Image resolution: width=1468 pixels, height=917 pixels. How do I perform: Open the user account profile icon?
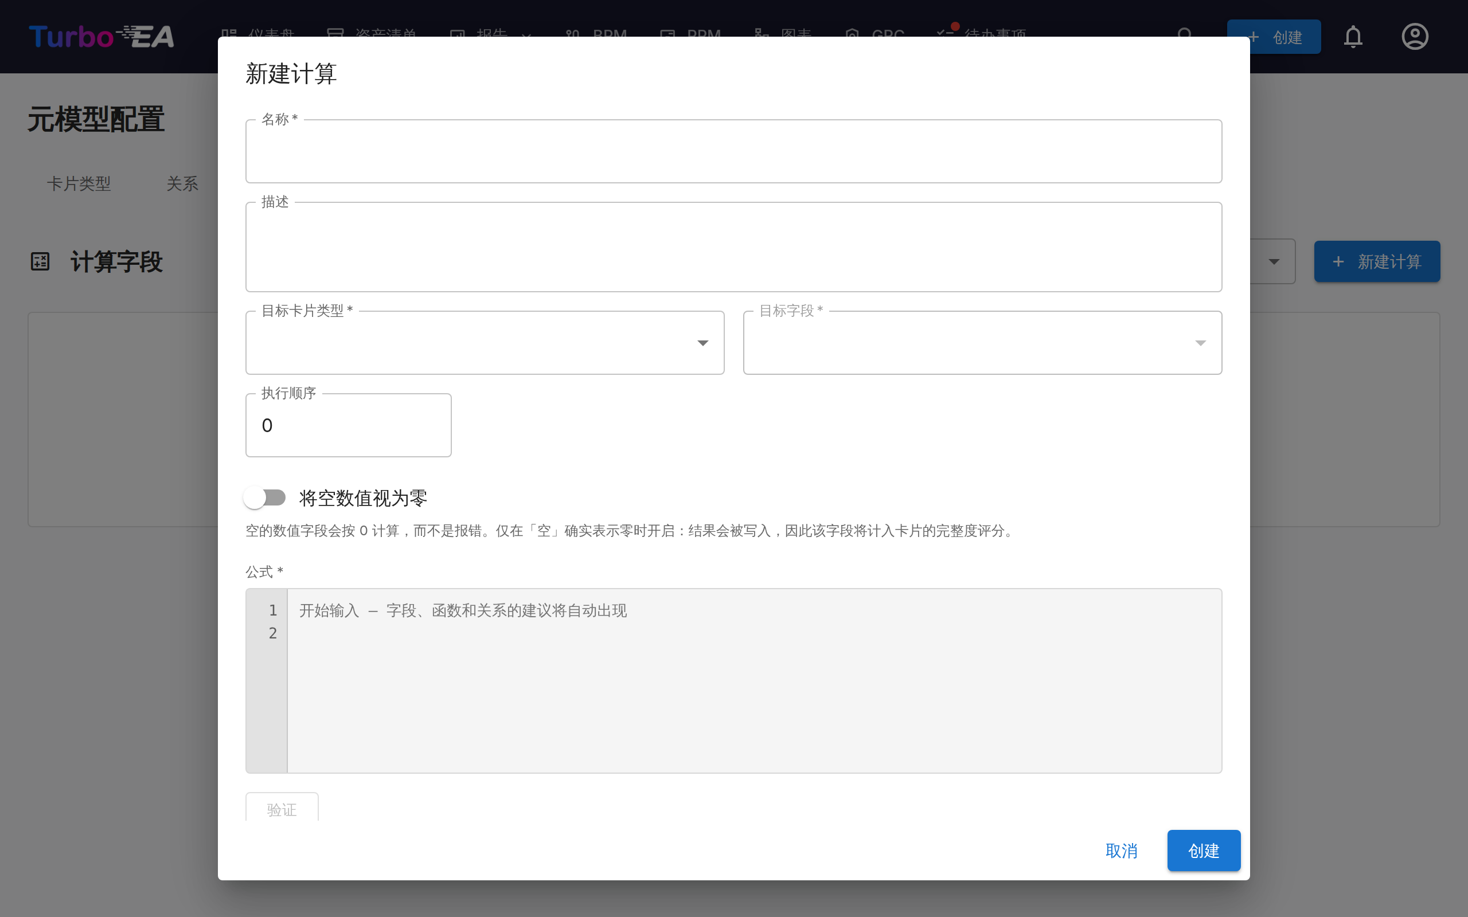click(x=1415, y=37)
